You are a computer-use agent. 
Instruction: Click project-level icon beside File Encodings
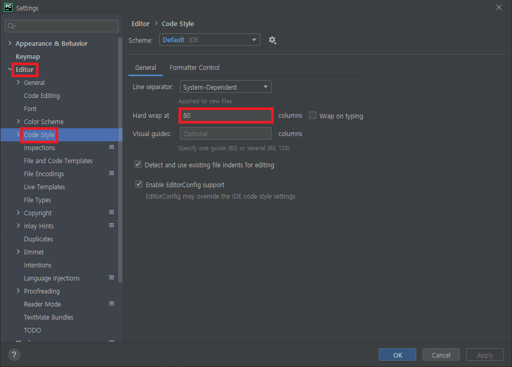click(112, 174)
